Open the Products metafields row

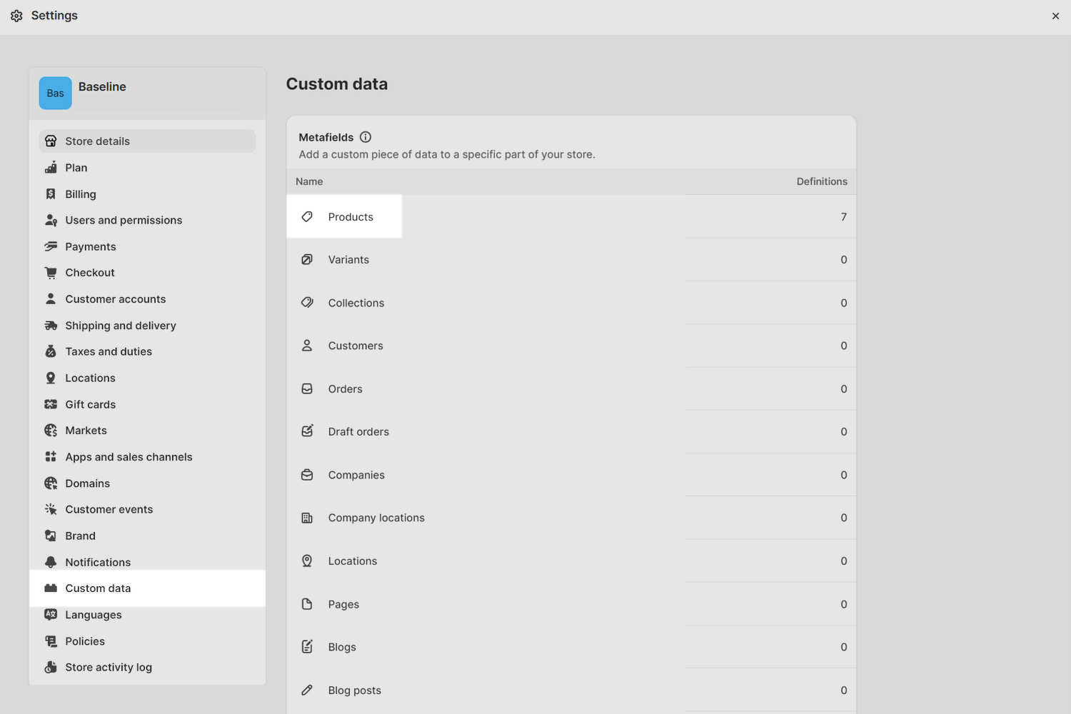(x=351, y=216)
